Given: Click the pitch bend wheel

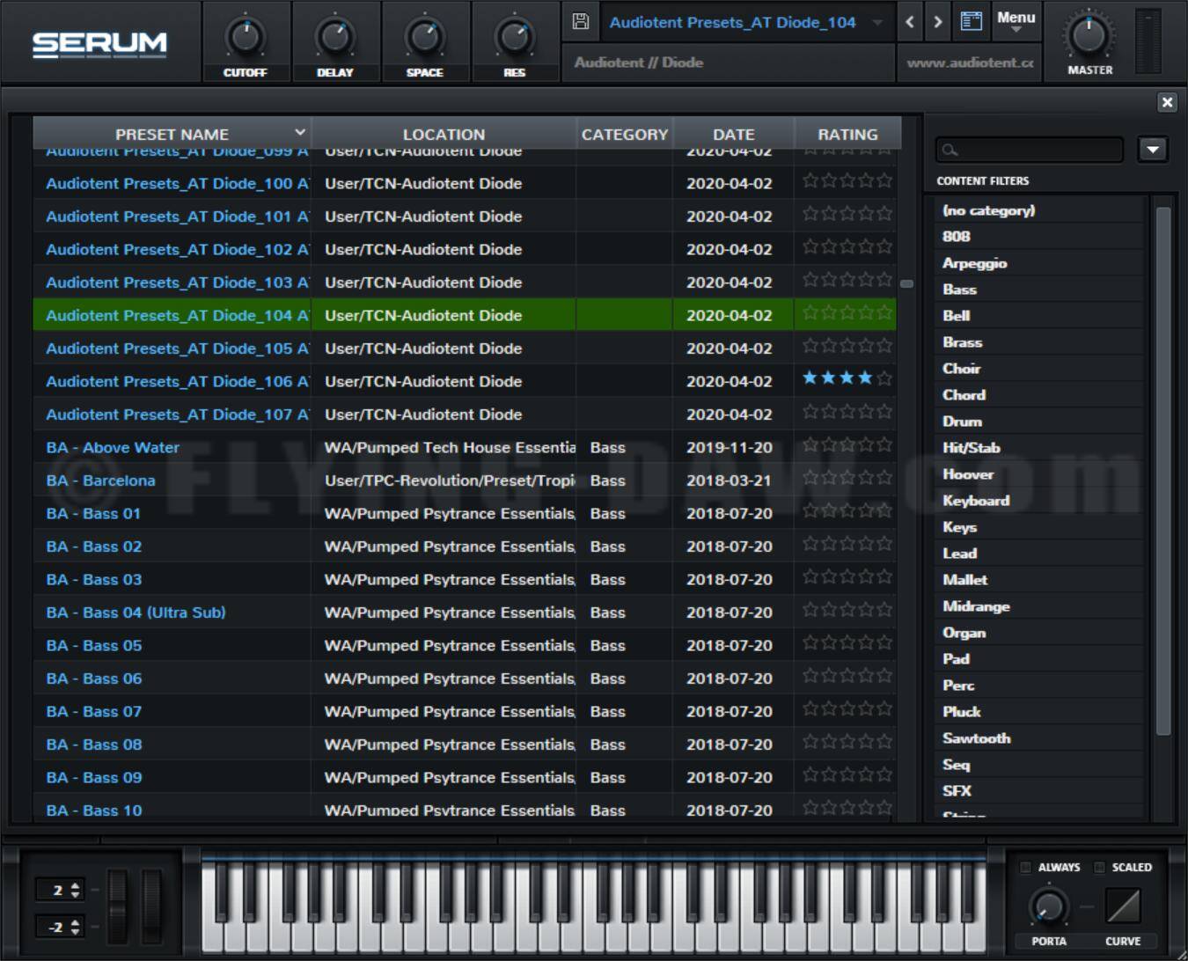Looking at the screenshot, I should pyautogui.click(x=117, y=906).
